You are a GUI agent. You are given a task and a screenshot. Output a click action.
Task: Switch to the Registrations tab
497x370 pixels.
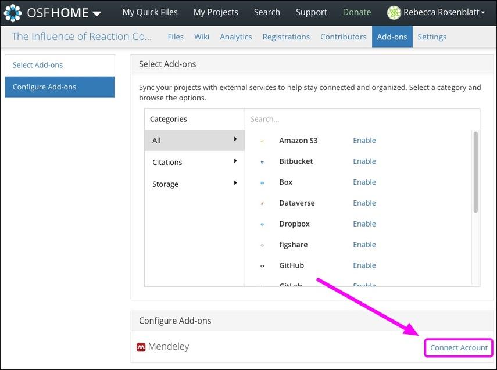click(x=286, y=37)
